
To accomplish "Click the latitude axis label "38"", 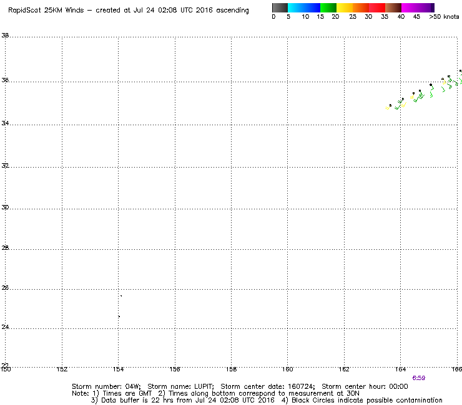I will coord(5,36).
